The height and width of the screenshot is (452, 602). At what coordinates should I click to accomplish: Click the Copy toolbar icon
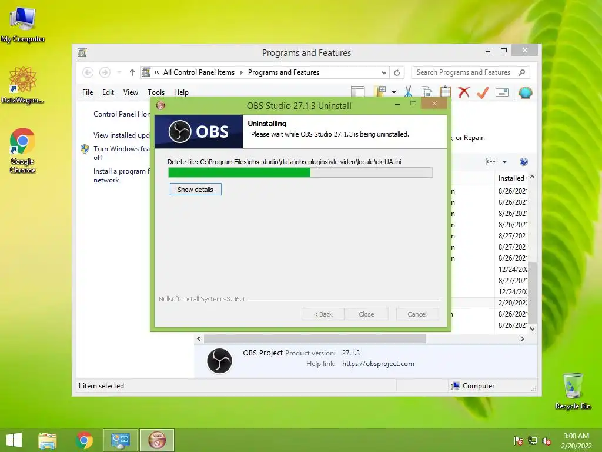pyautogui.click(x=427, y=92)
